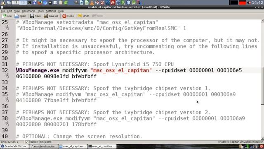Click the Undo toolbar button
Image resolution: width=264 pixels, height=149 pixels.
[x=83, y=16]
